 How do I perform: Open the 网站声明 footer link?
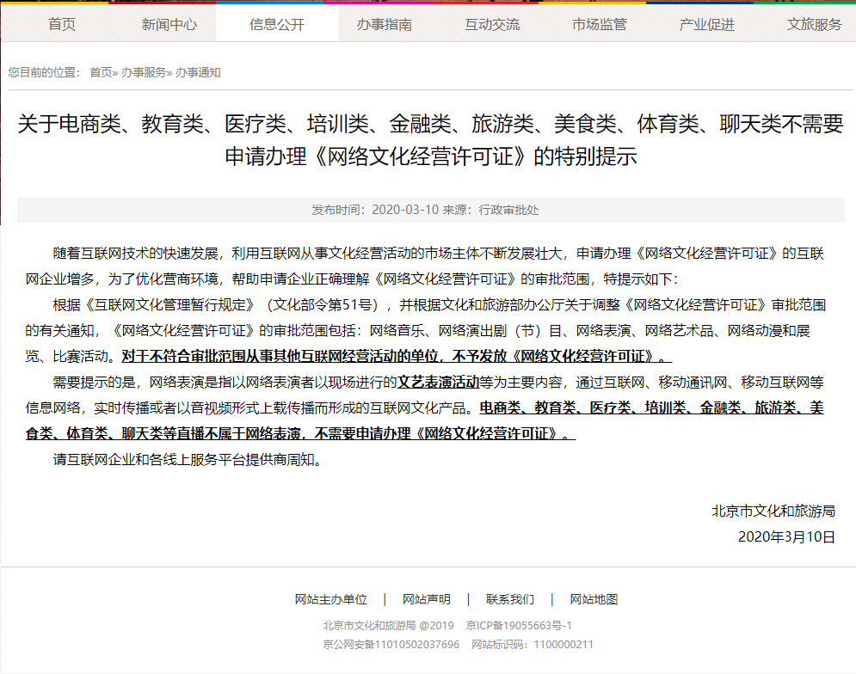click(427, 599)
